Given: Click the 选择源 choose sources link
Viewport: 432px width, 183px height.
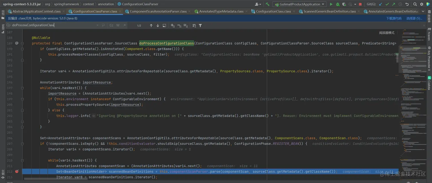Looking at the screenshot, I should coord(414,18).
